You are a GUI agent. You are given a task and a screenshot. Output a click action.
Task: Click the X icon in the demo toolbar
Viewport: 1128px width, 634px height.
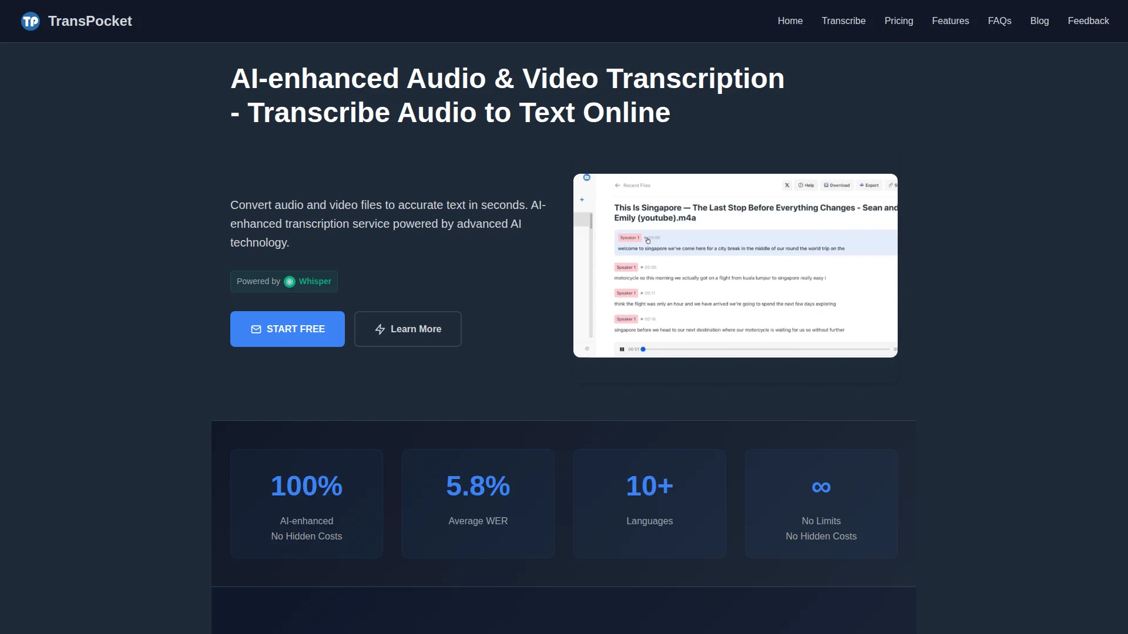pos(787,186)
